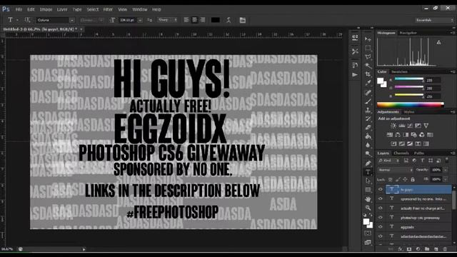Hide the 'photoshop cs6 giveaway' layer
The width and height of the screenshot is (457, 257).
[381, 217]
